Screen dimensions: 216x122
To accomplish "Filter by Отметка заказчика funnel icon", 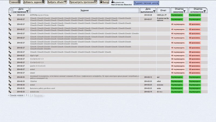I will (184, 12).
